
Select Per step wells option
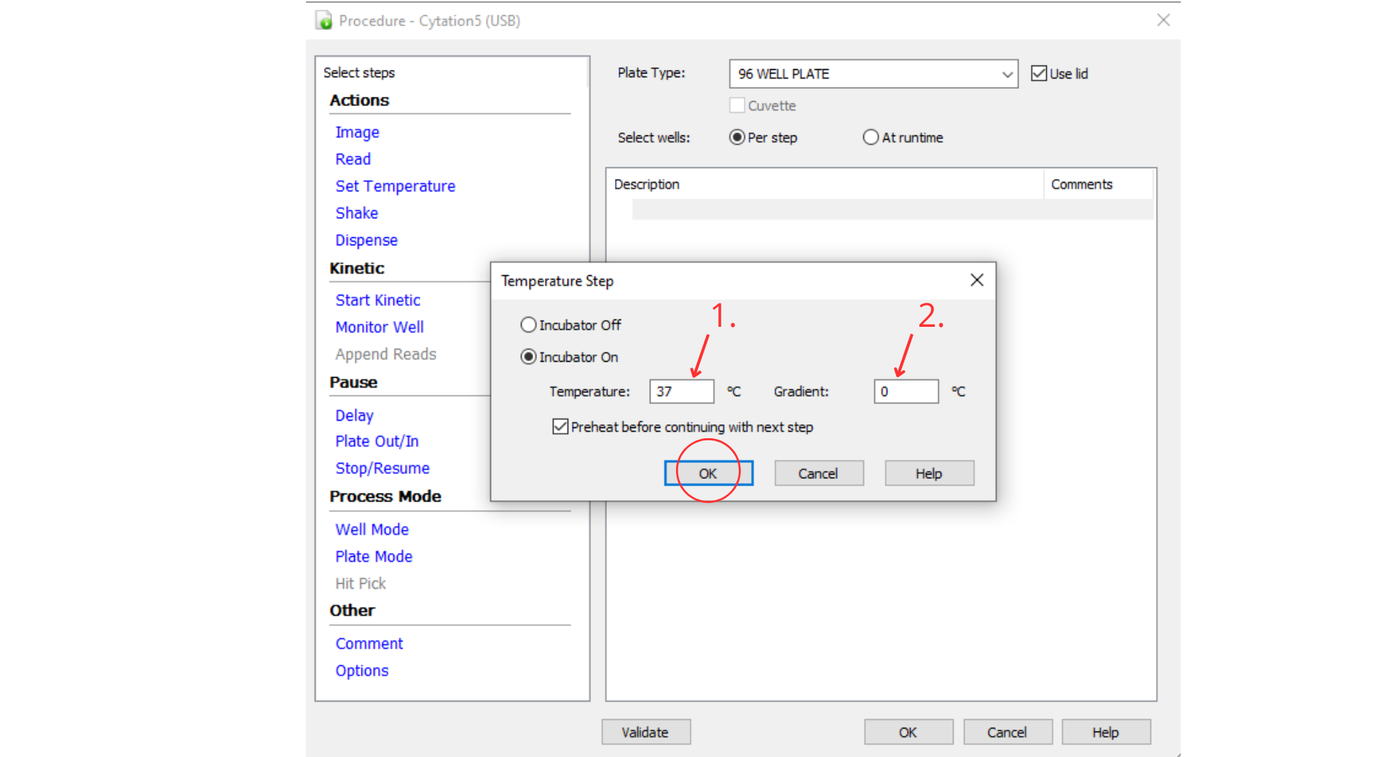[x=737, y=138]
